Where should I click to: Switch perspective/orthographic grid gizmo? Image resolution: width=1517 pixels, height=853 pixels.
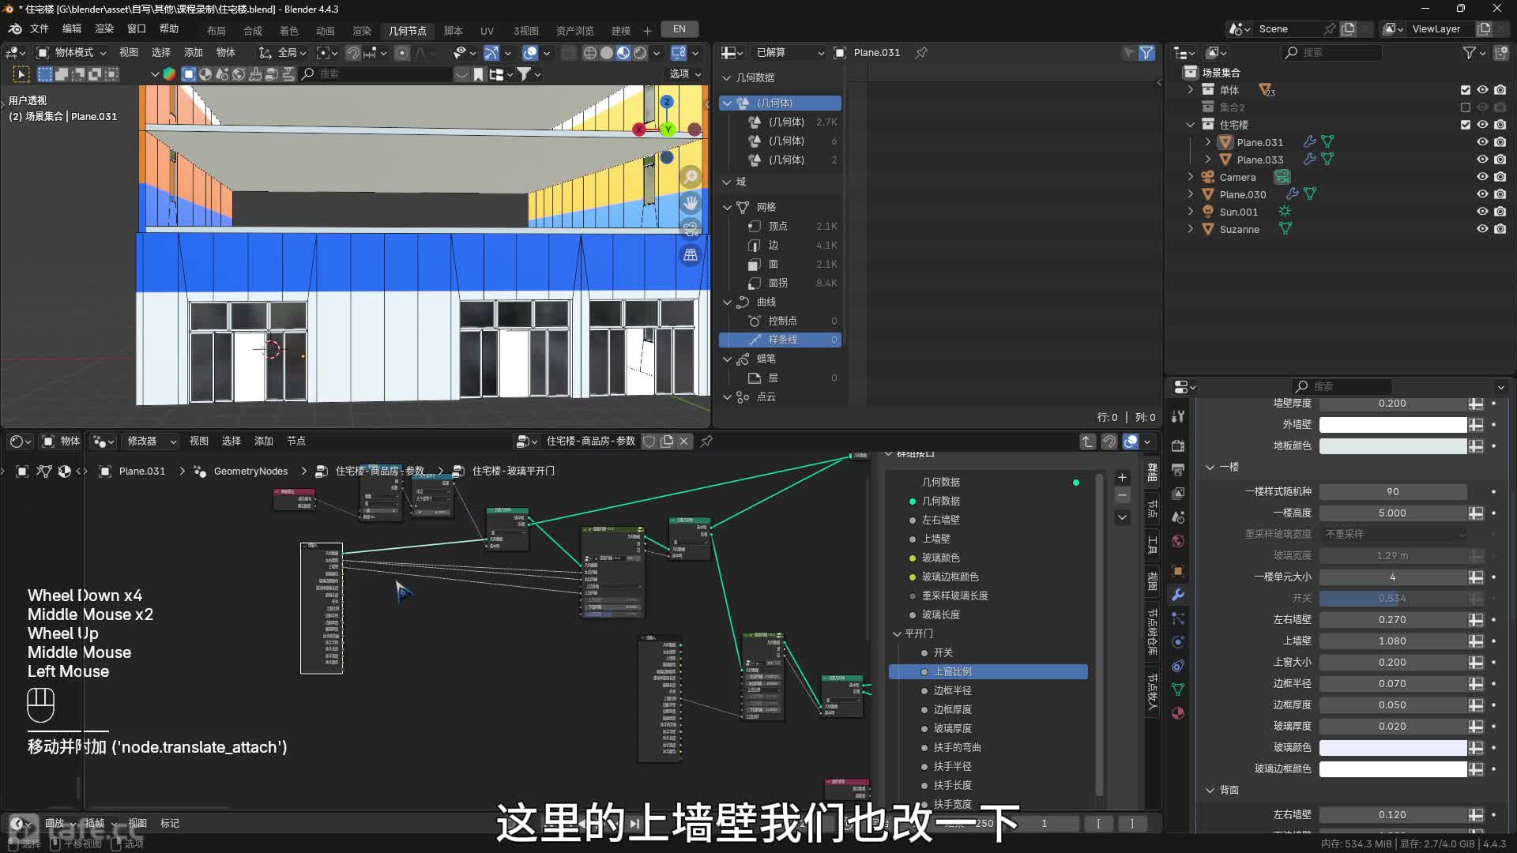pos(691,255)
